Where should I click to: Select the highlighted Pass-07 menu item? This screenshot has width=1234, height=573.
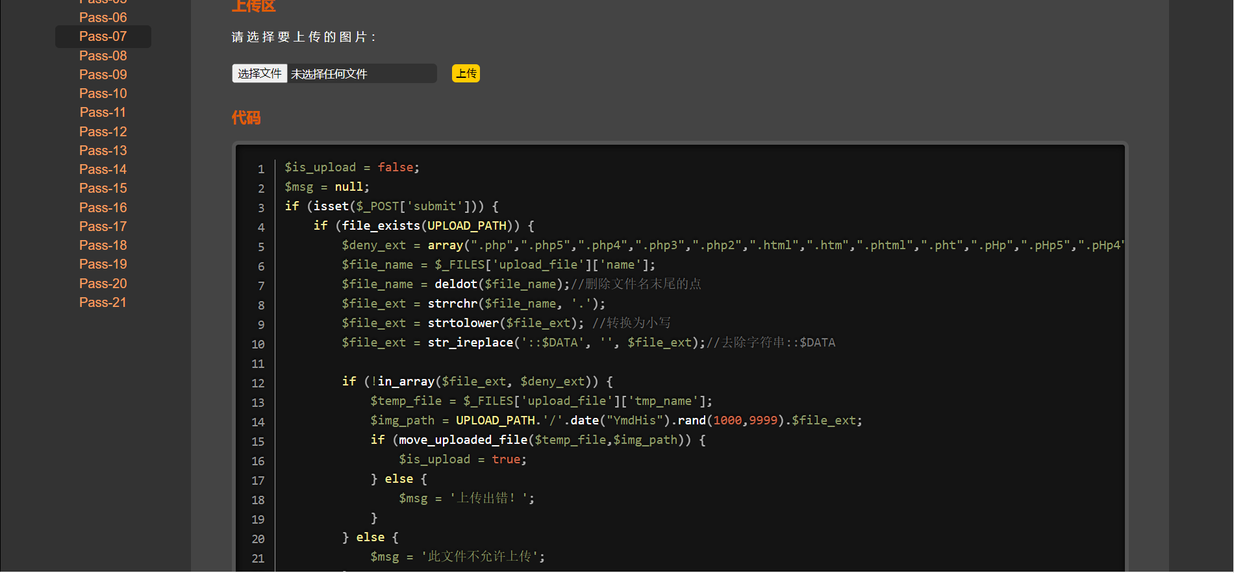click(103, 36)
